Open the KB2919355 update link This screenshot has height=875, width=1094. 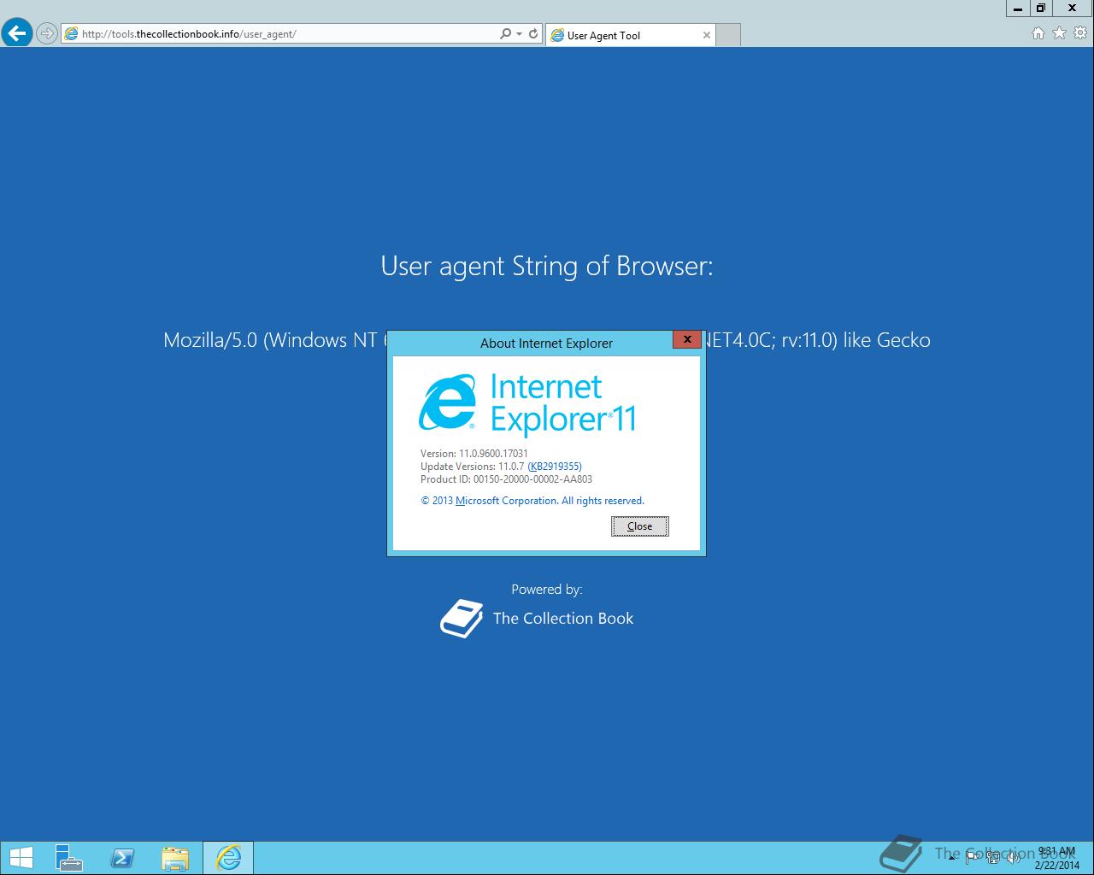pos(555,467)
